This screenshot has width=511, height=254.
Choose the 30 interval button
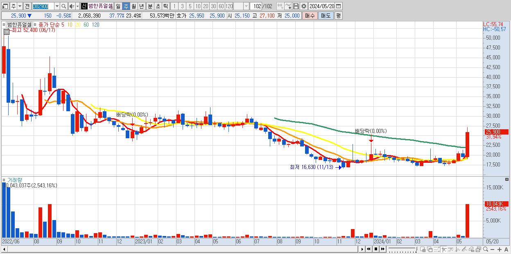pos(213,6)
